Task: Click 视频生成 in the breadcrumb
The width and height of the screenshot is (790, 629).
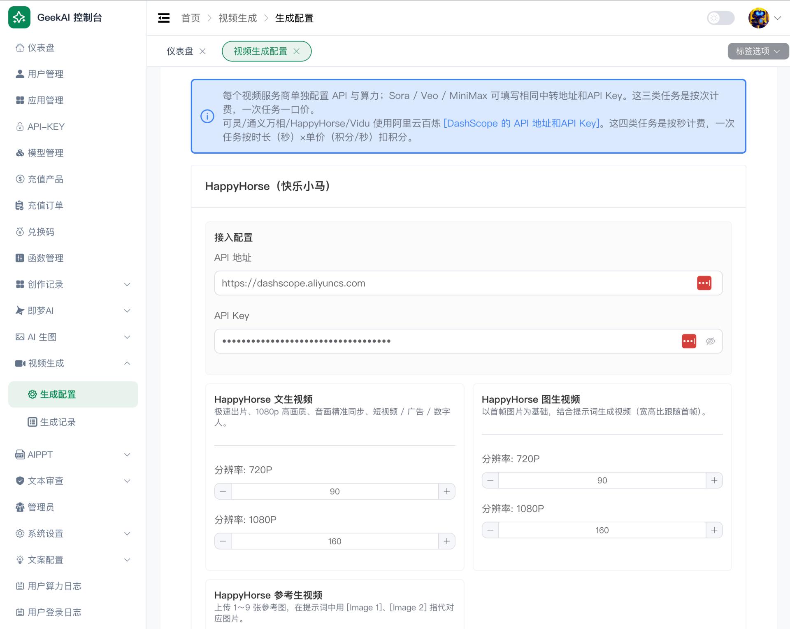Action: click(x=237, y=18)
